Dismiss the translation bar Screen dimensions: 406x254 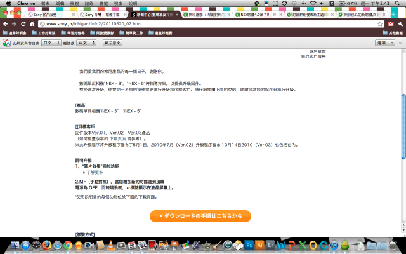(x=400, y=43)
